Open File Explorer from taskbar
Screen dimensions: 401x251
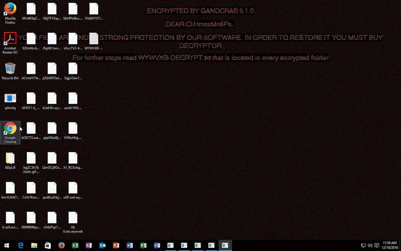tap(34, 245)
